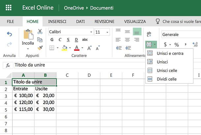Viewport: 201px width, 135px height.
Task: Align text left
Action: 118,40
